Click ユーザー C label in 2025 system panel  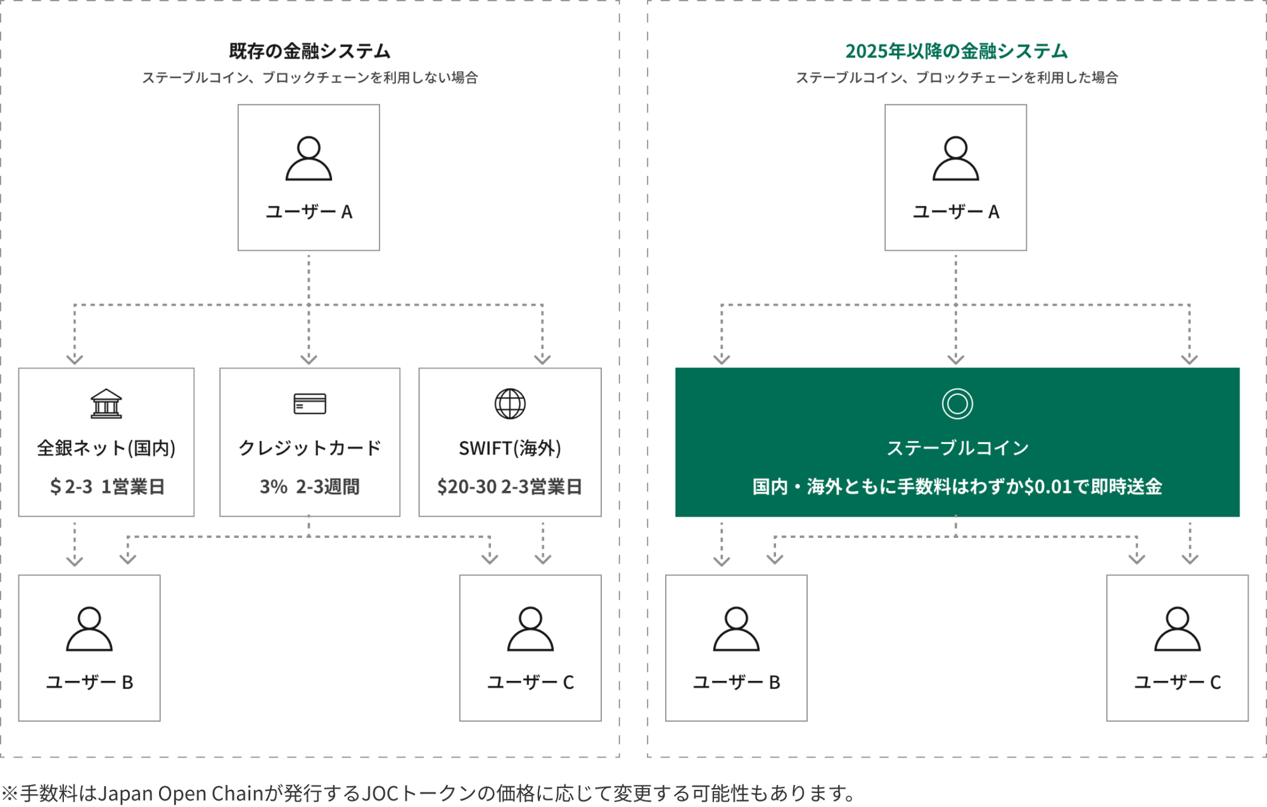[1177, 682]
